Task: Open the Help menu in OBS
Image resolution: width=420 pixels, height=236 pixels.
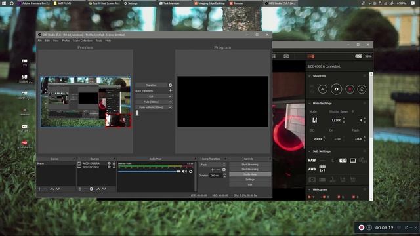Action: 108,41
